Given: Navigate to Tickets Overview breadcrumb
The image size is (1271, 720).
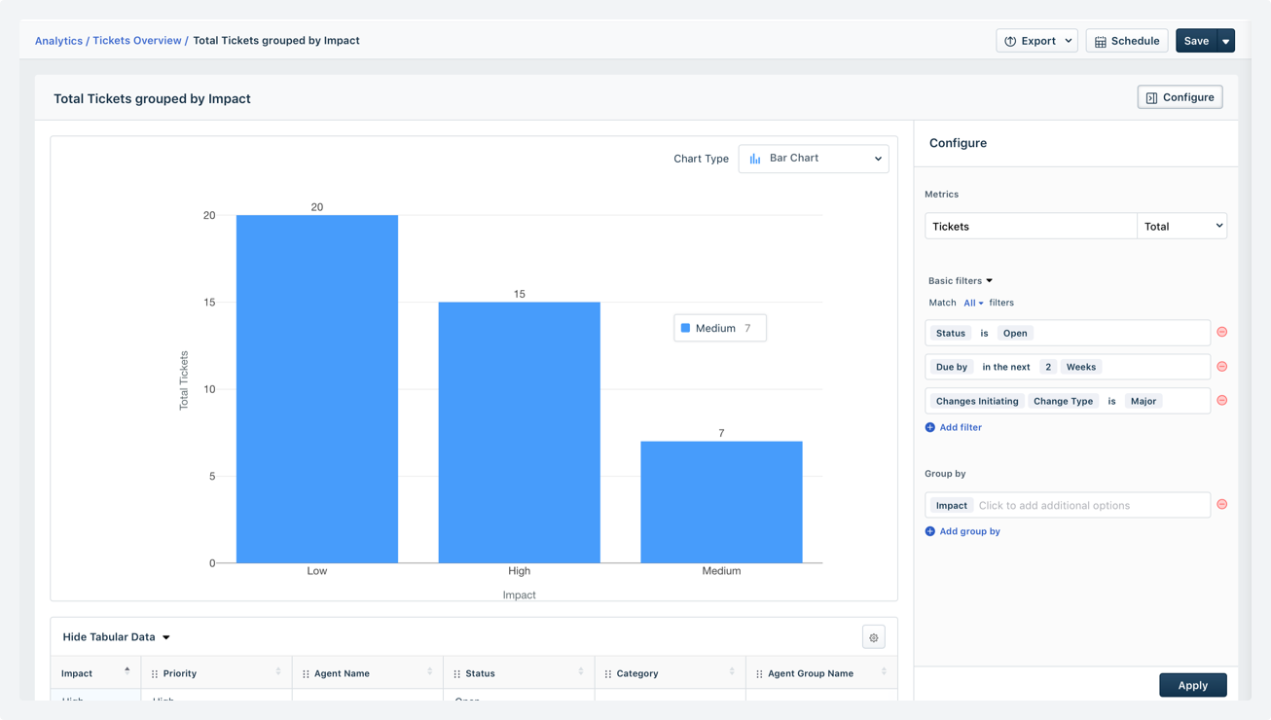Looking at the screenshot, I should (x=135, y=40).
